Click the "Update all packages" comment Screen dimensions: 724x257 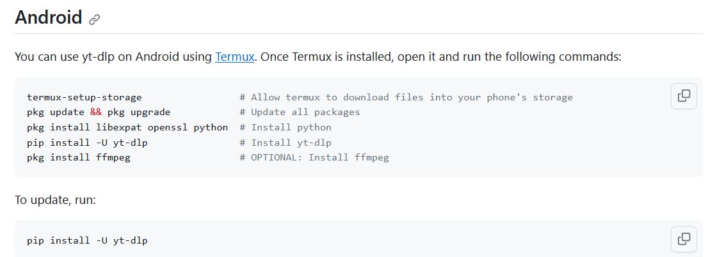tap(300, 112)
